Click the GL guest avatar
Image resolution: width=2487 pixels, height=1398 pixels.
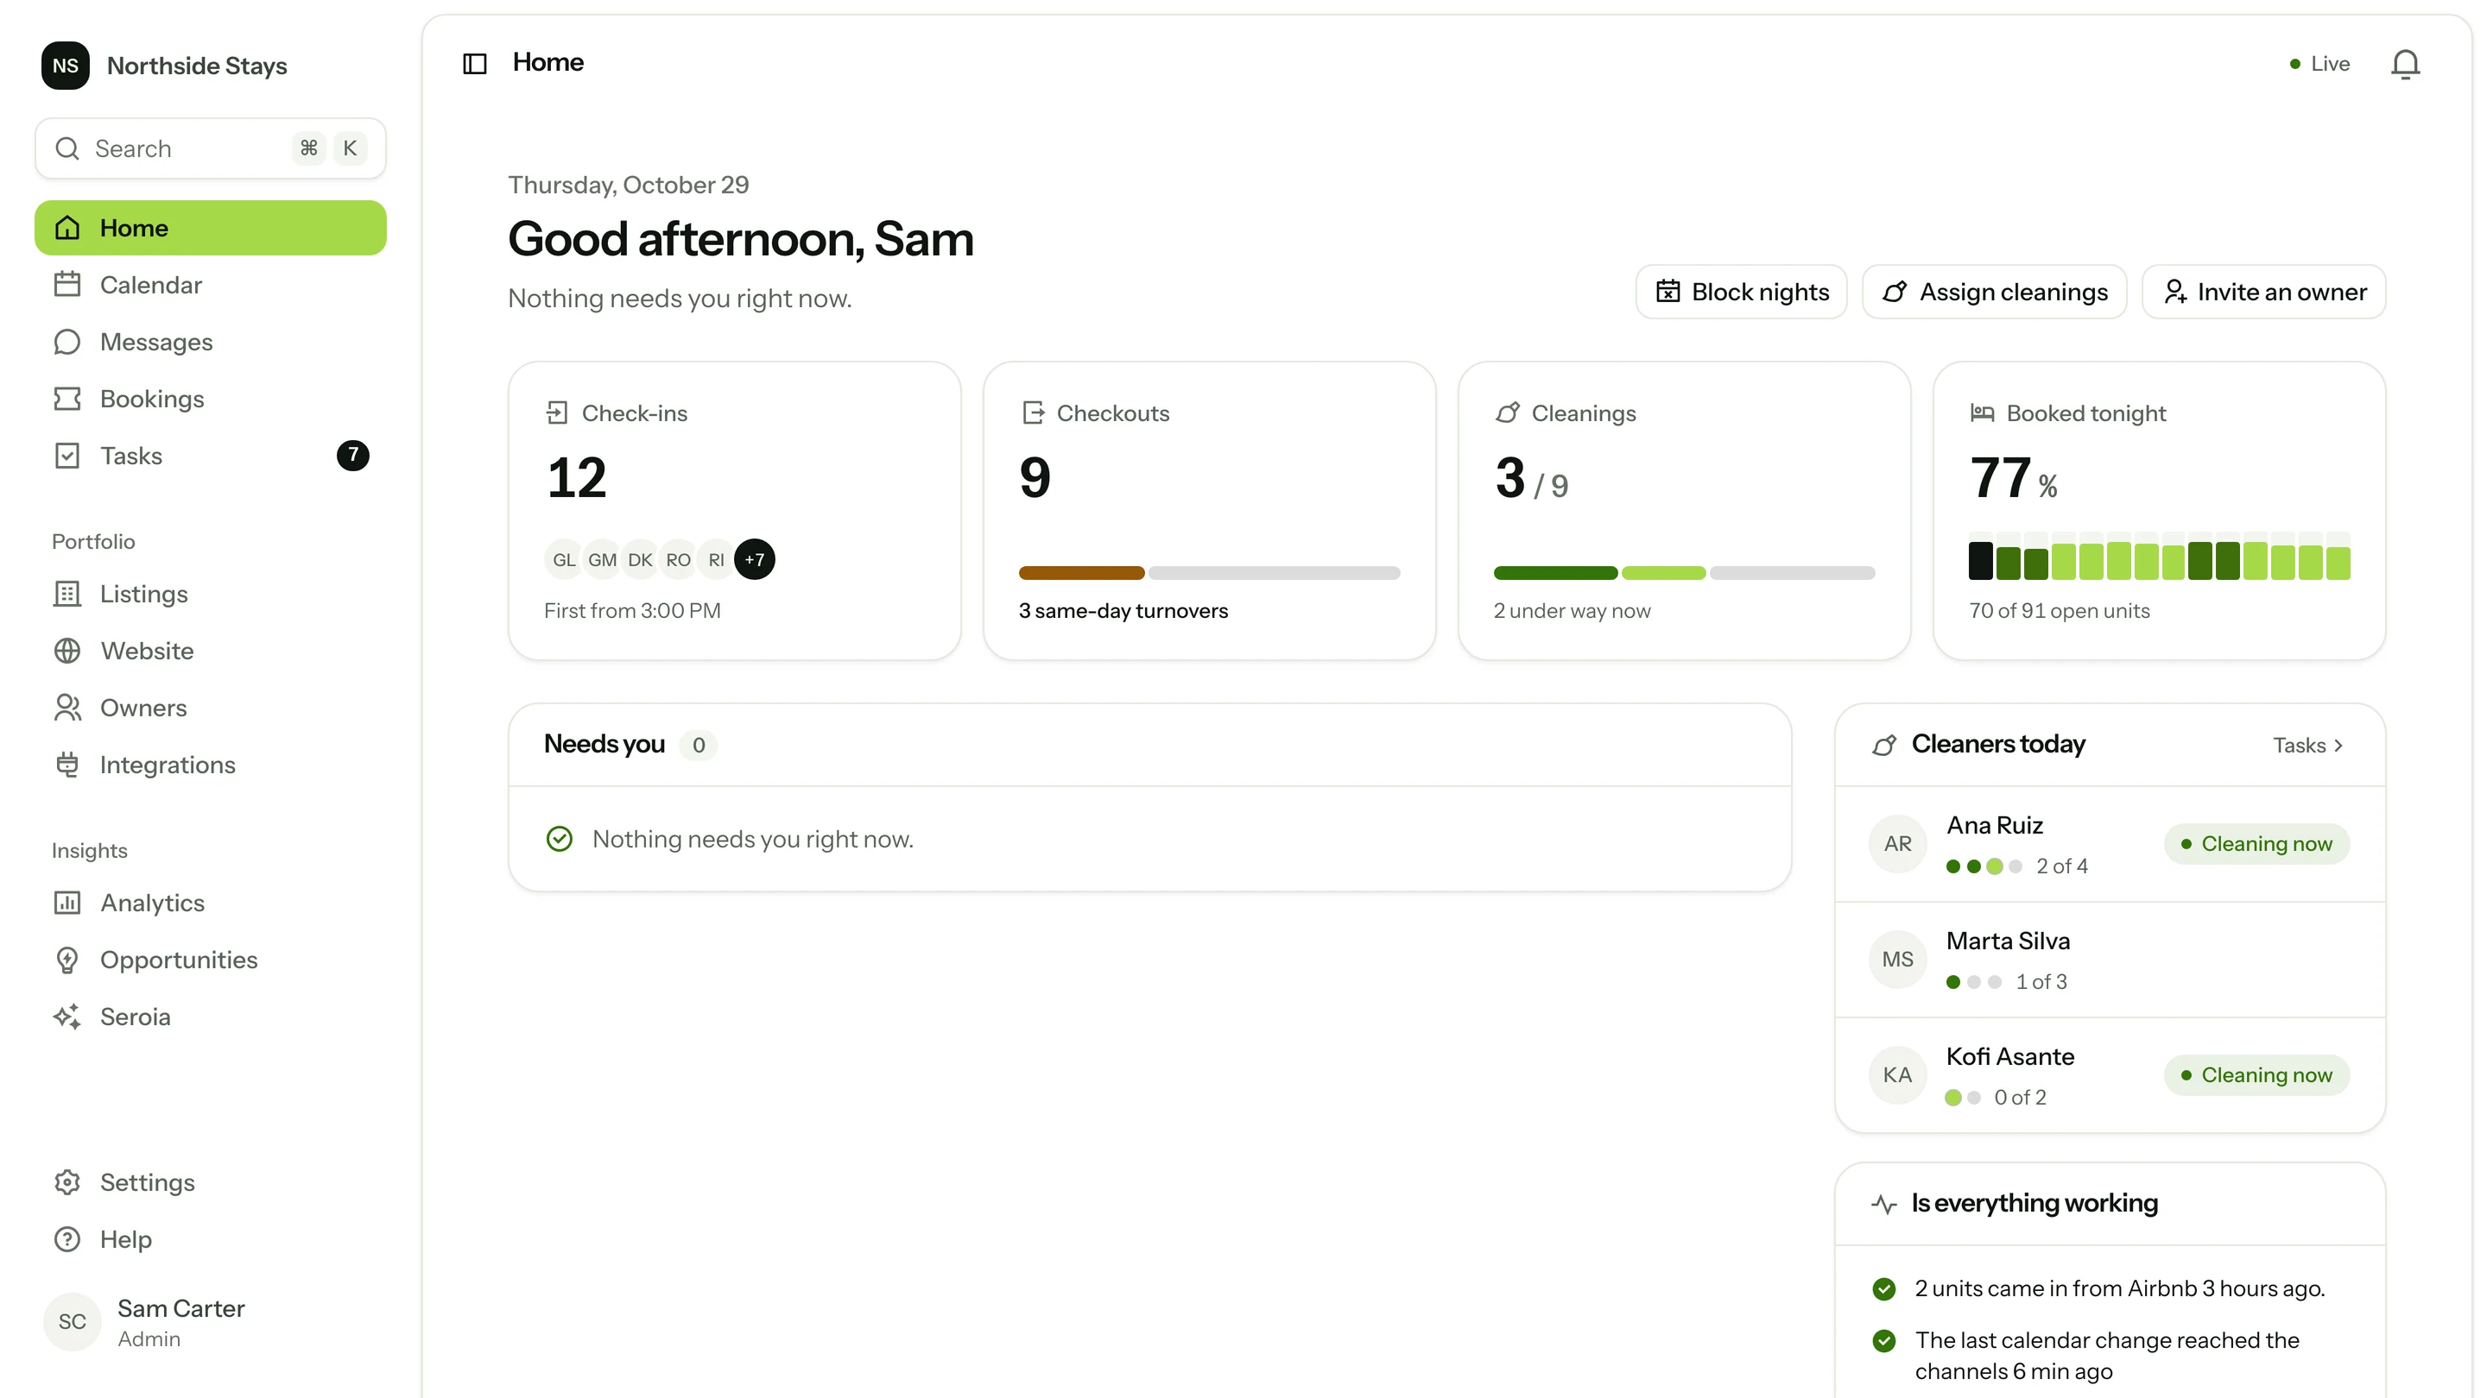tap(564, 559)
